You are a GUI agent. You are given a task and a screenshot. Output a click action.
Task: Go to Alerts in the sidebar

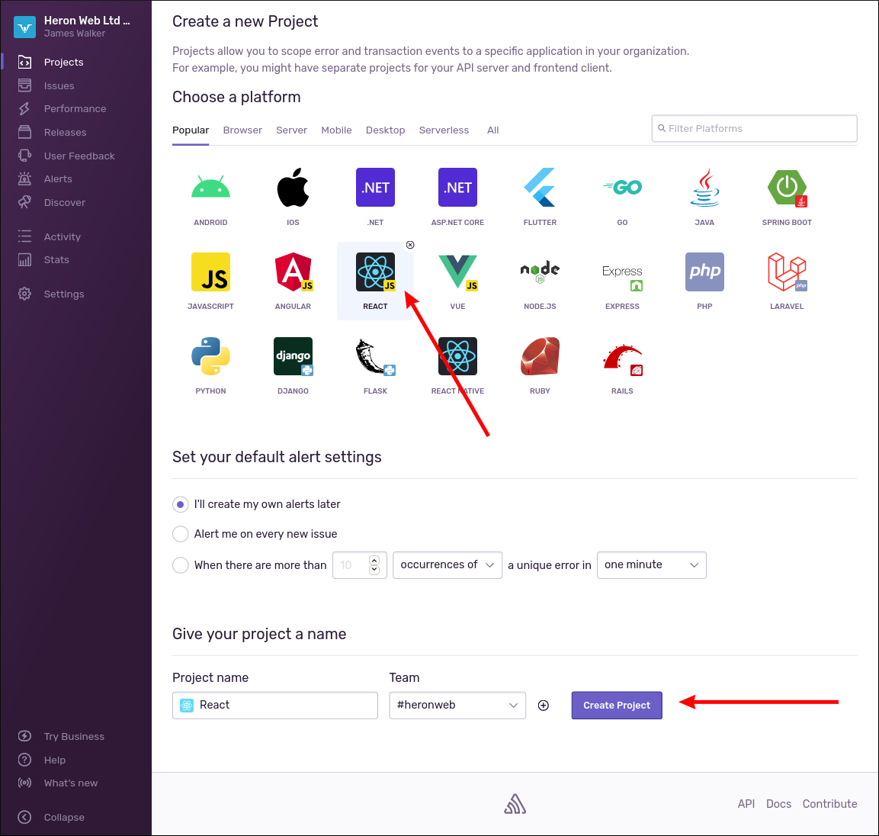[58, 179]
